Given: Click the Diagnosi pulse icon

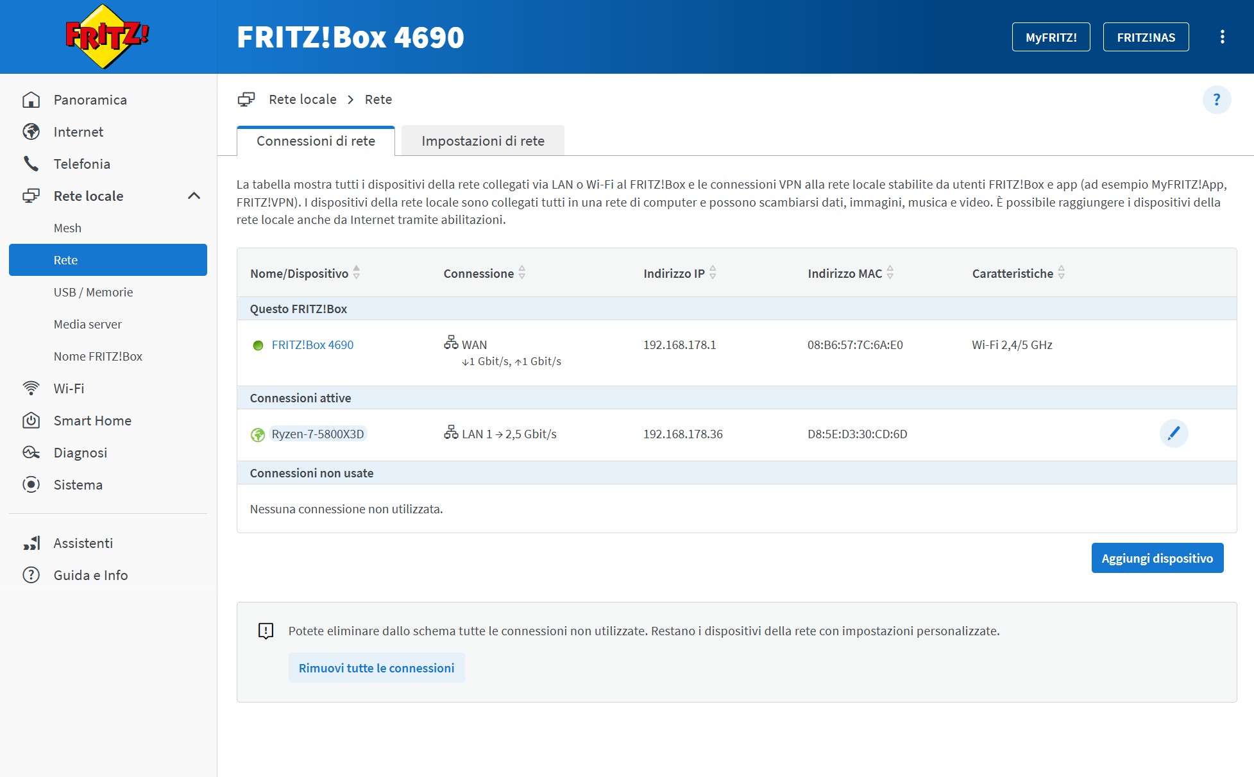Looking at the screenshot, I should [x=31, y=452].
